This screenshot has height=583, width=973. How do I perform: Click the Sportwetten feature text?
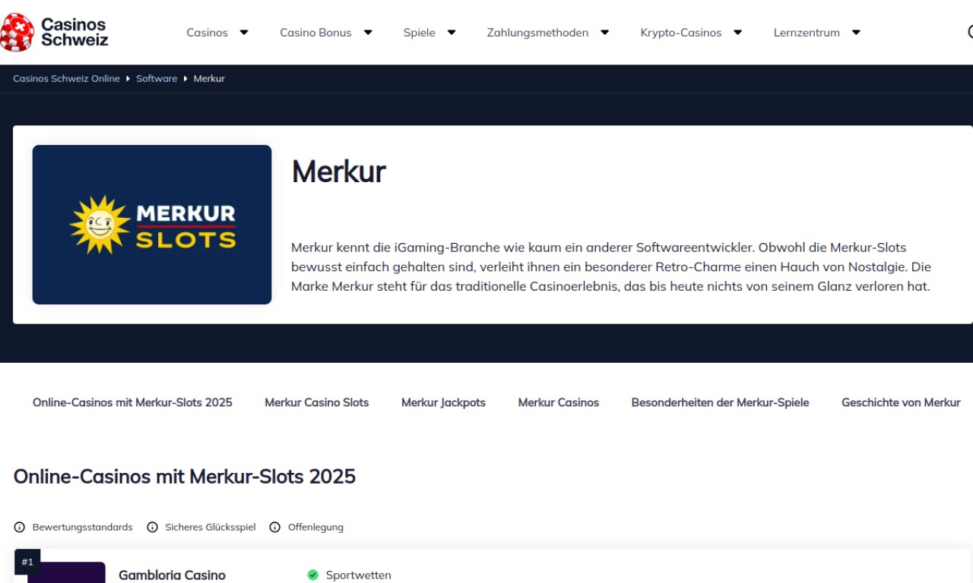click(x=358, y=575)
